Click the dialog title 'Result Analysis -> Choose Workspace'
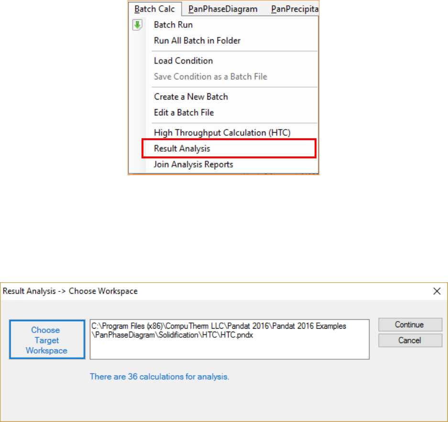 tap(70, 291)
